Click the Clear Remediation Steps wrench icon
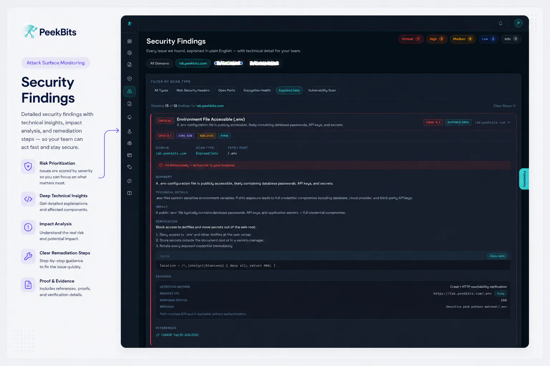Viewport: 550px width, 366px height. (28, 256)
